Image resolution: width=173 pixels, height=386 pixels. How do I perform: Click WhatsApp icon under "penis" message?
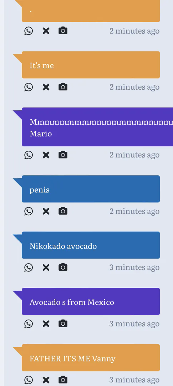click(29, 211)
